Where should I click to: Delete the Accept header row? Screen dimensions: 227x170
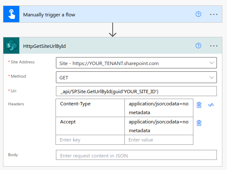pyautogui.click(x=199, y=123)
